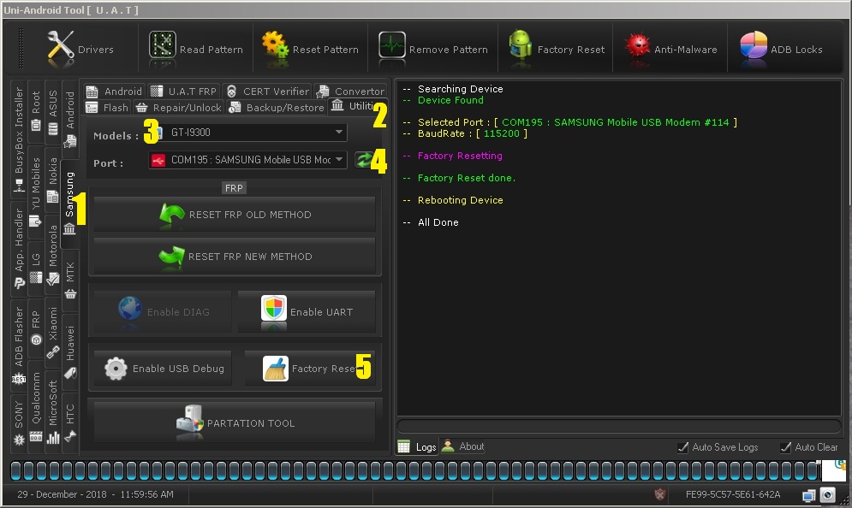Open the Xiaomi vertical tab
Screen dimensions: 852x508
53,332
